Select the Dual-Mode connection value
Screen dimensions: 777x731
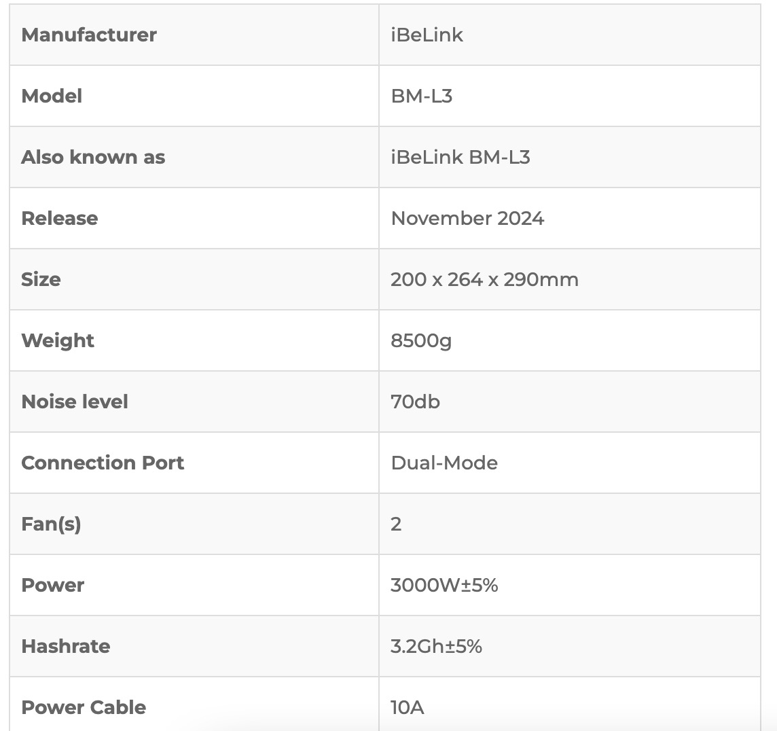tap(444, 463)
